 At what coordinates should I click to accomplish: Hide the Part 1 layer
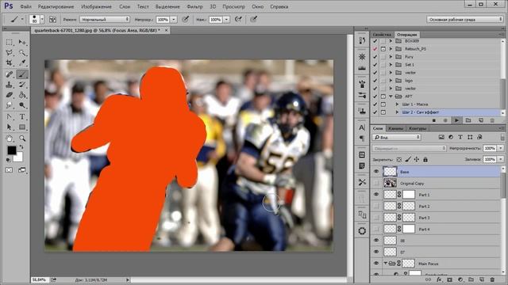(376, 195)
